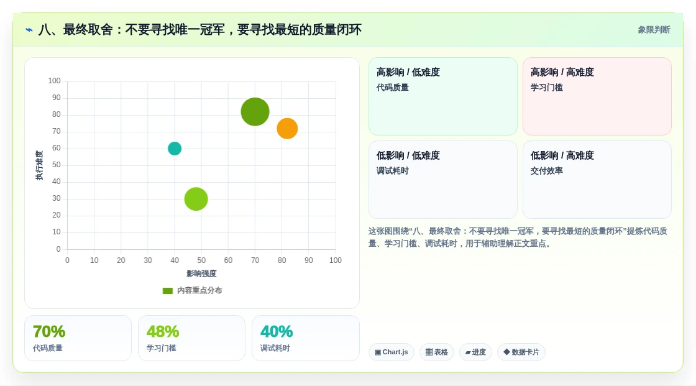The image size is (696, 386).
Task: Click the 影响强度 x-axis title
Action: (x=201, y=273)
